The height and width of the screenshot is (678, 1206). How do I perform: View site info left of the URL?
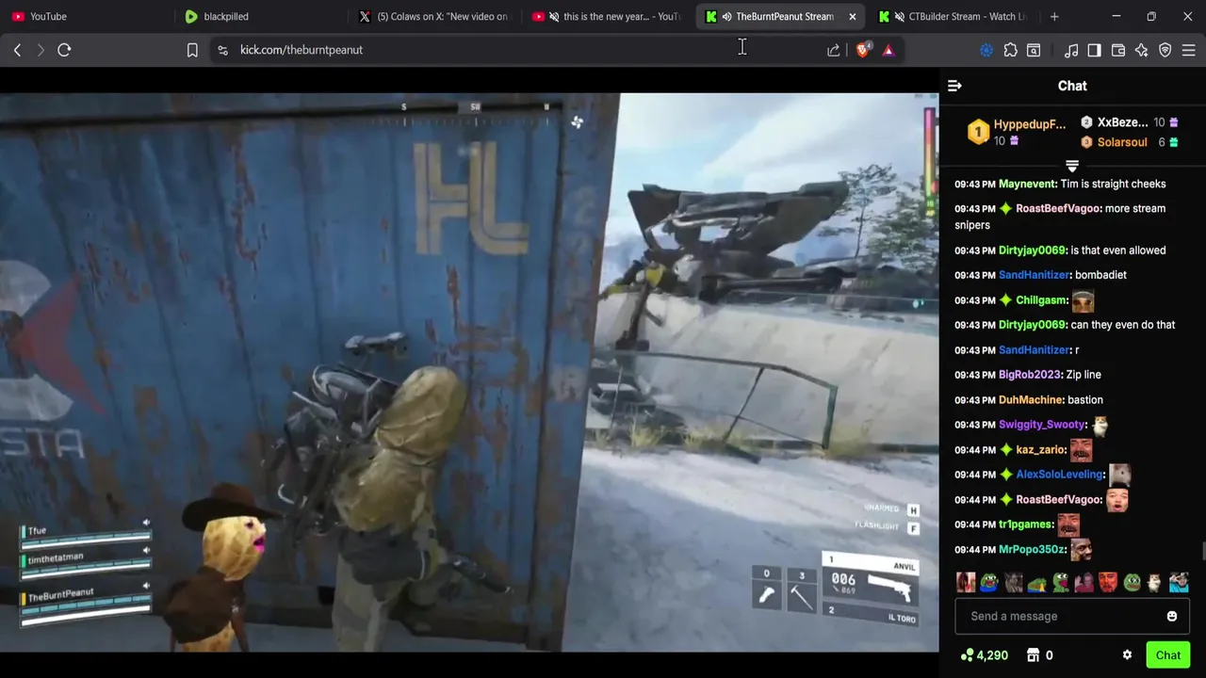(x=222, y=50)
